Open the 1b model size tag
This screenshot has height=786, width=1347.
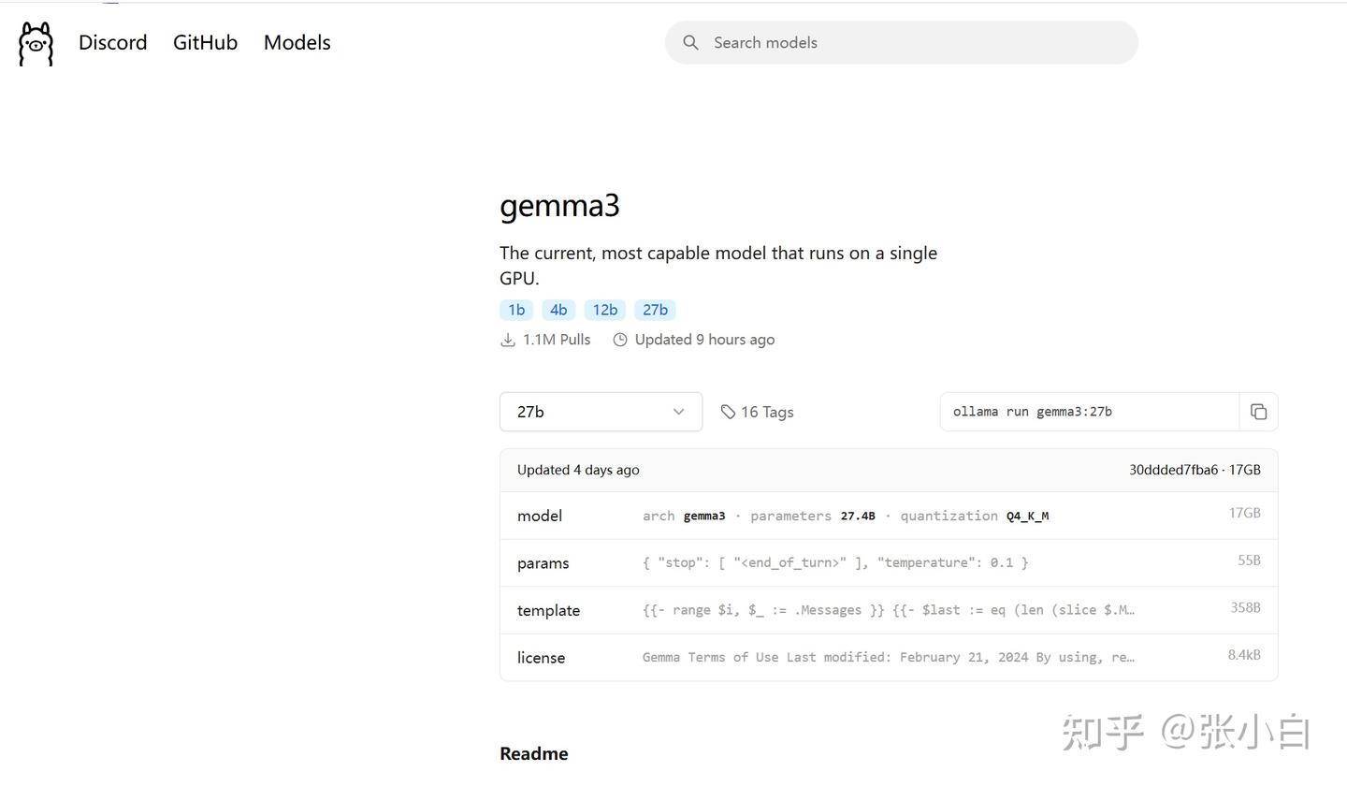[x=516, y=310]
